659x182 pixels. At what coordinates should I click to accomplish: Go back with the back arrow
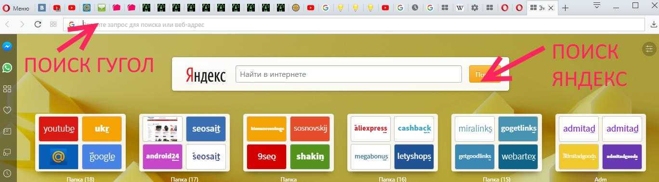(7, 24)
